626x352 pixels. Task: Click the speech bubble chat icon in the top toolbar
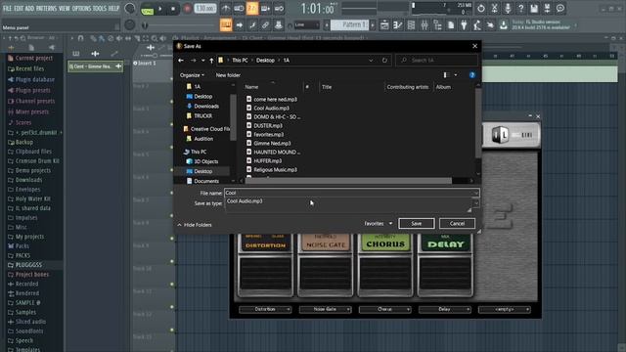tap(560, 9)
